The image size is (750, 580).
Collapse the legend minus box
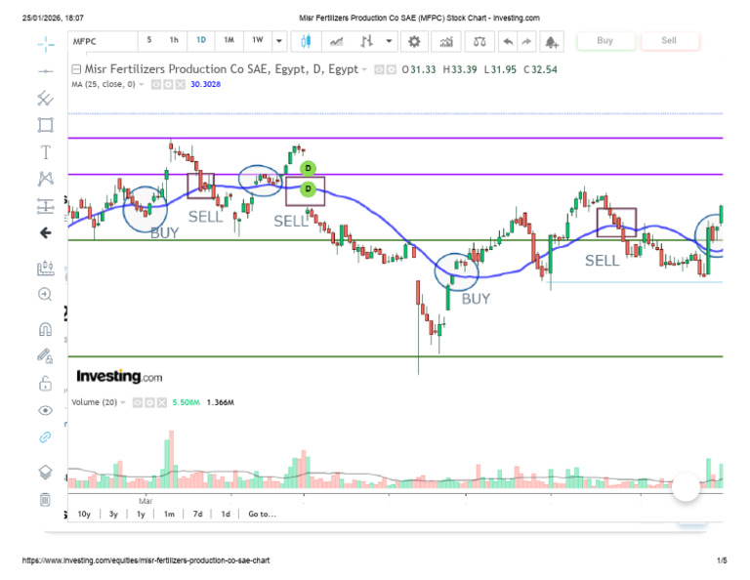[76, 69]
